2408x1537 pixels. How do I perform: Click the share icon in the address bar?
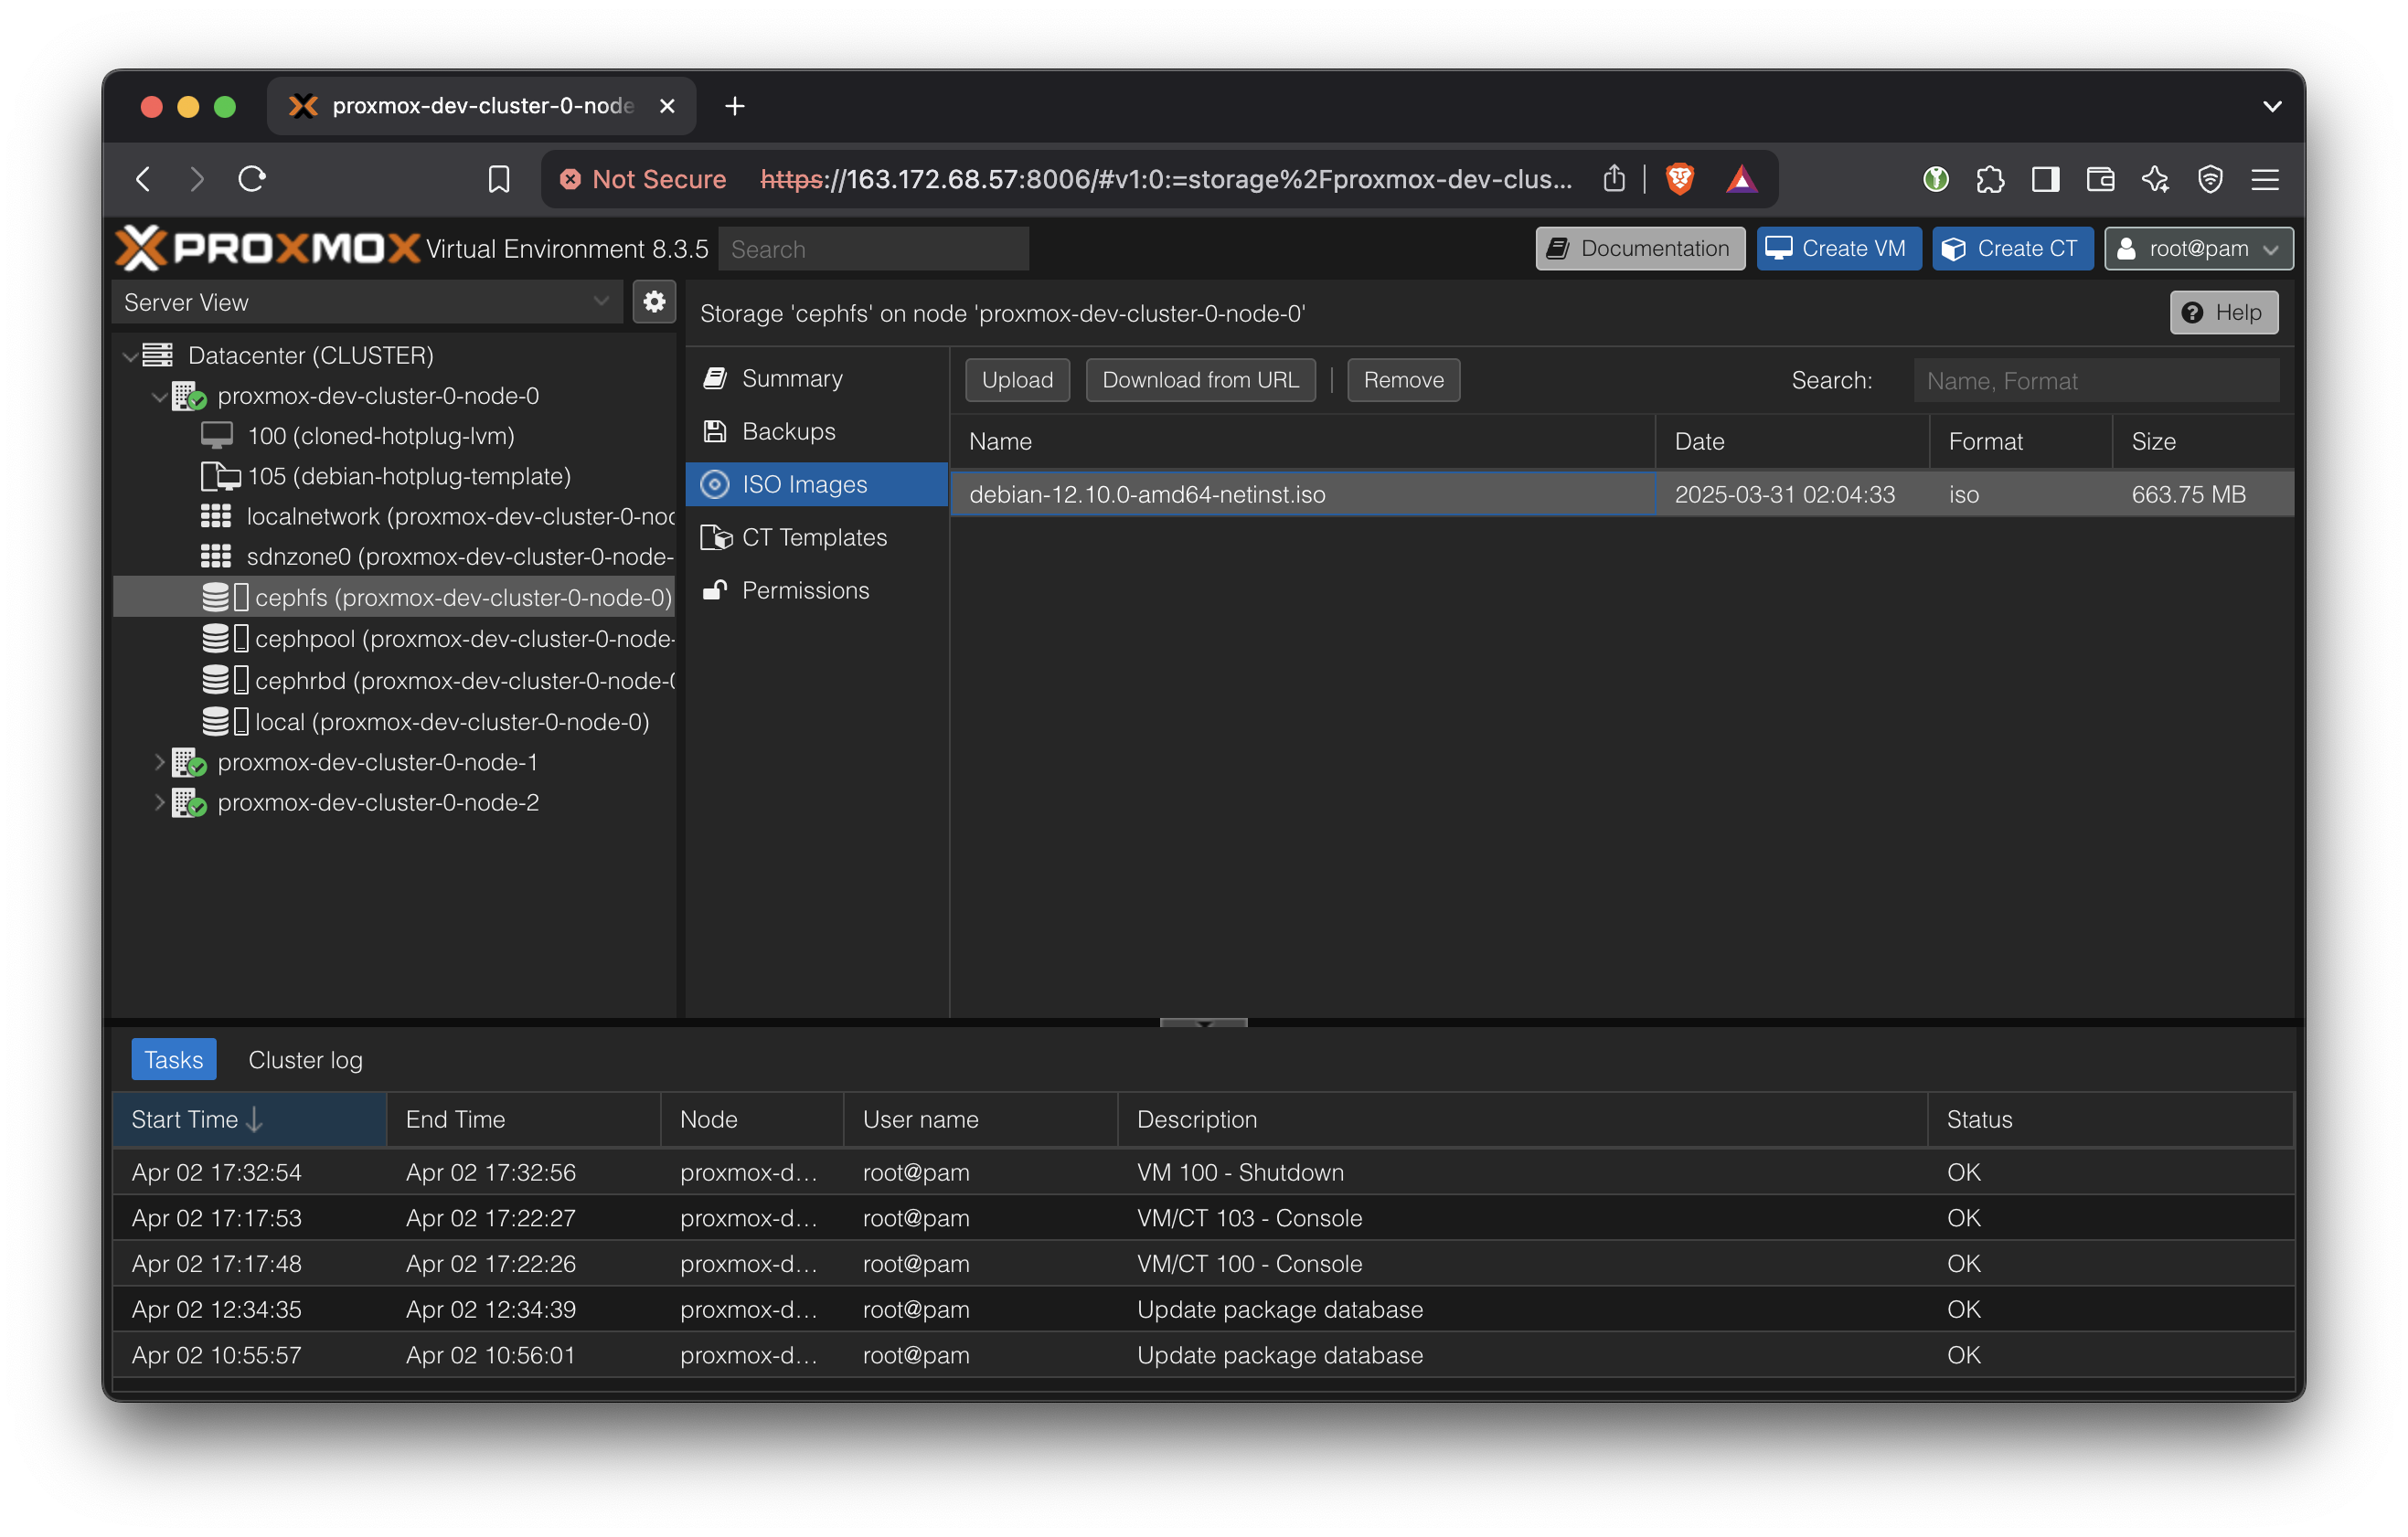coord(1613,179)
